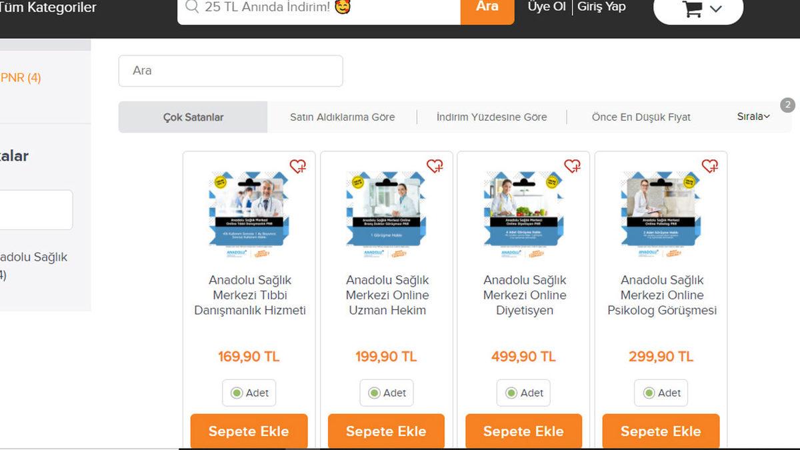Open the Giriş Yap link
This screenshot has width=800, height=450.
tap(601, 7)
